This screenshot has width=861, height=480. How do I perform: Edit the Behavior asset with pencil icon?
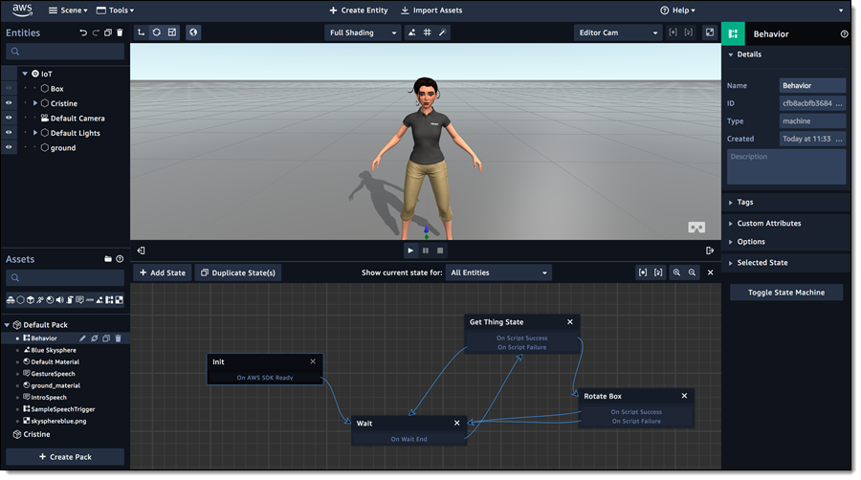[x=83, y=338]
